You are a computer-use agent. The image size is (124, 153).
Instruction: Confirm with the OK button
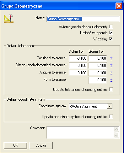pos(15,145)
